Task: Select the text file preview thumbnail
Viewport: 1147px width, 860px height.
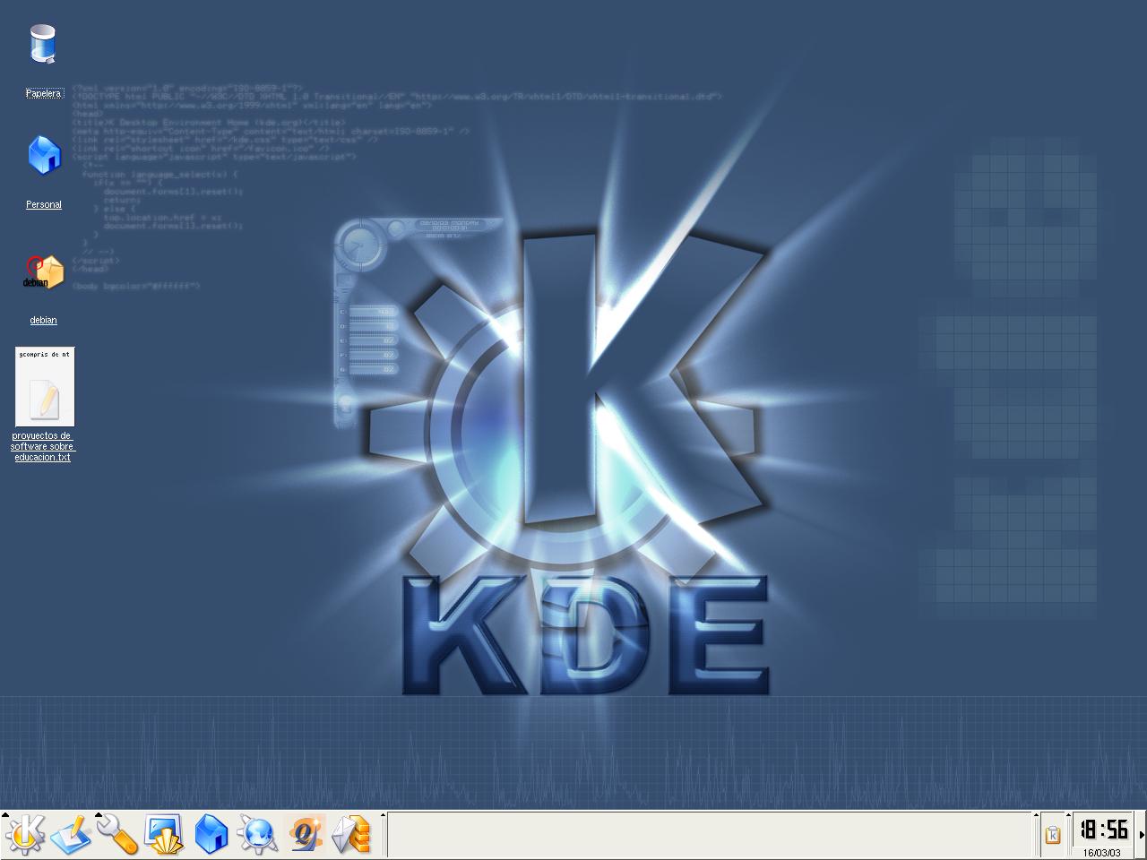Action: point(44,387)
